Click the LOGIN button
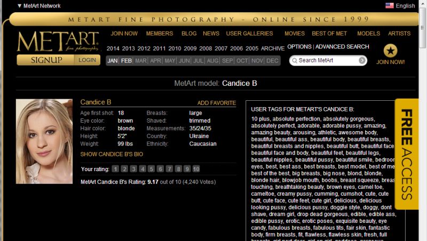The image size is (427, 241). (x=87, y=60)
